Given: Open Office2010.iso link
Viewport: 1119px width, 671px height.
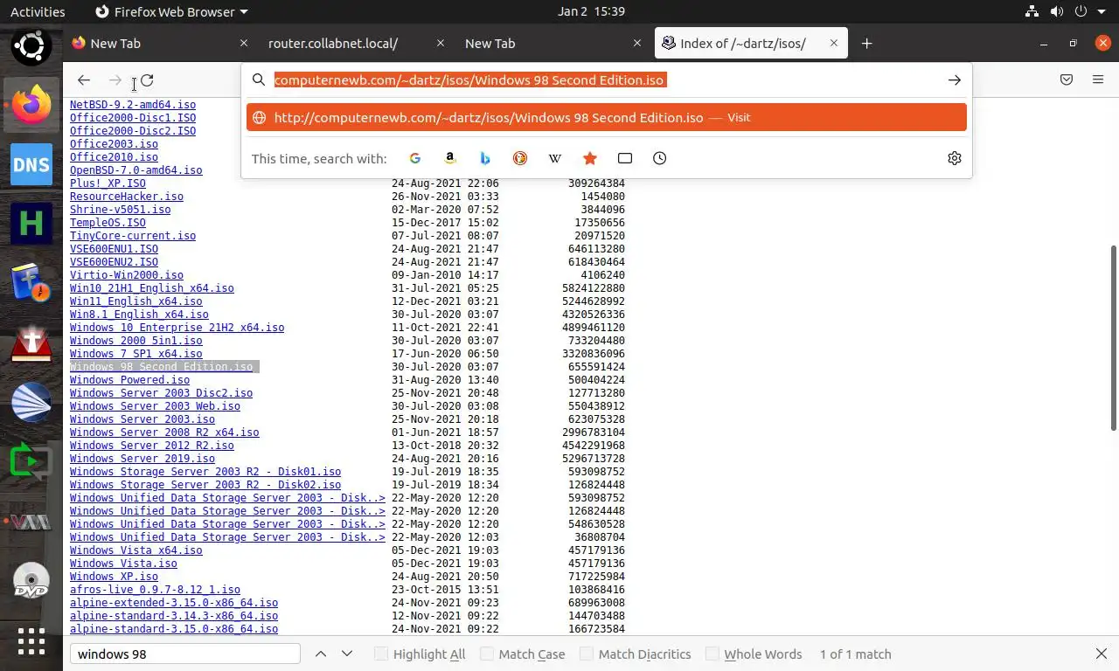Looking at the screenshot, I should click(x=114, y=157).
